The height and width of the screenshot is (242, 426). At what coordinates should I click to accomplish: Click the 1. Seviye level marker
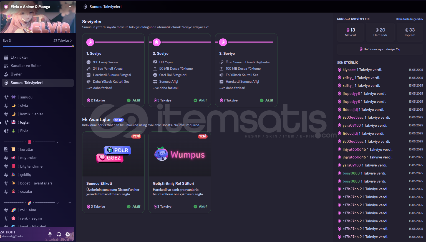tap(90, 42)
